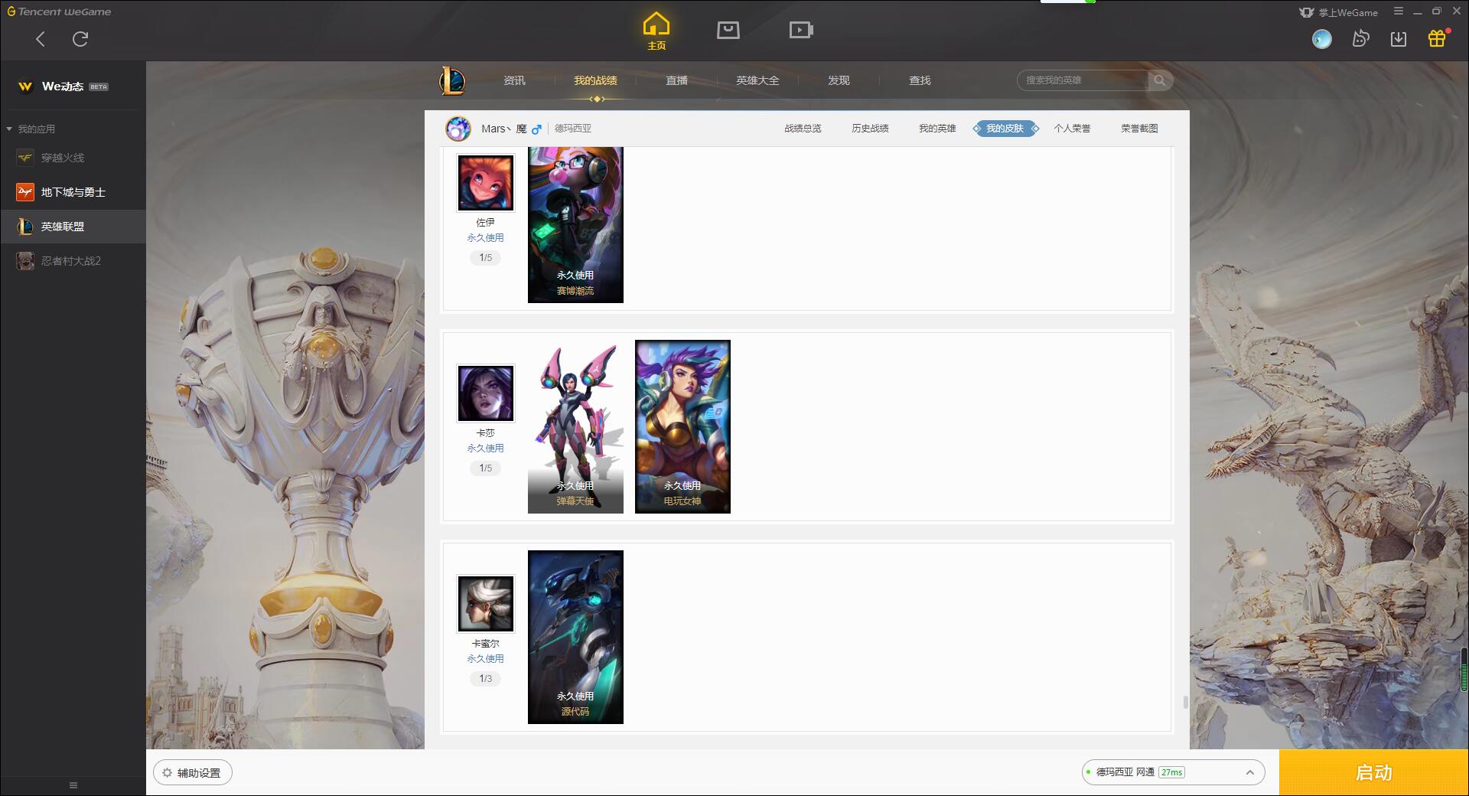The width and height of the screenshot is (1469, 796).
Task: Click the user avatar in top bar
Action: pos(1321,39)
